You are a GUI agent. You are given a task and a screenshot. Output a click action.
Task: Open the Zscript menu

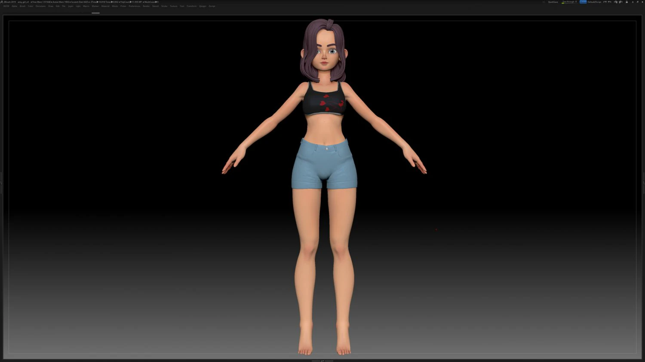212,6
